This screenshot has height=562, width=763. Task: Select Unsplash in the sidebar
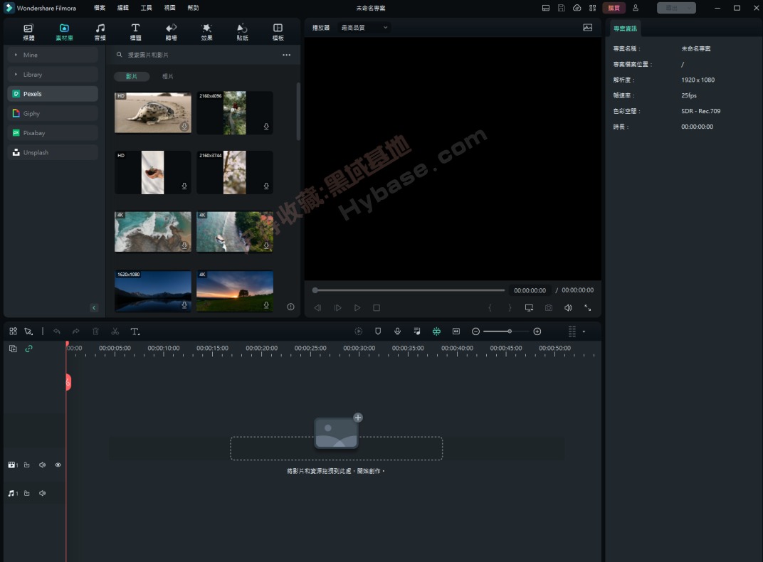(x=53, y=152)
